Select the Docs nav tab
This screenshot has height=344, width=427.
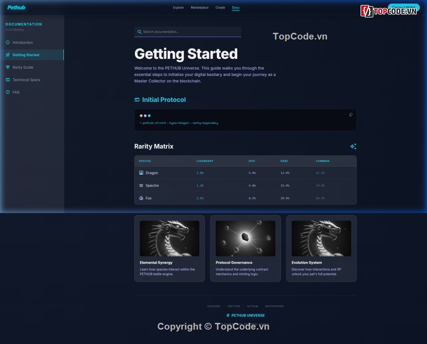[236, 8]
